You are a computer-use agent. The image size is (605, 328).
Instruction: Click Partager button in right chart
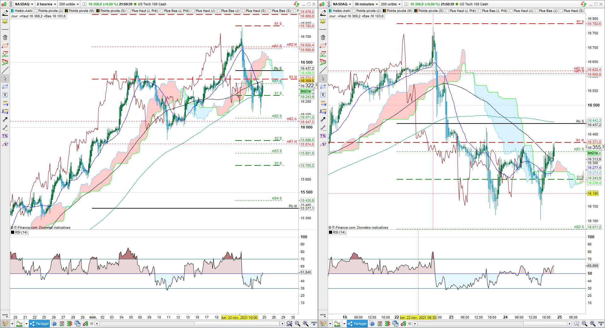[x=357, y=324]
